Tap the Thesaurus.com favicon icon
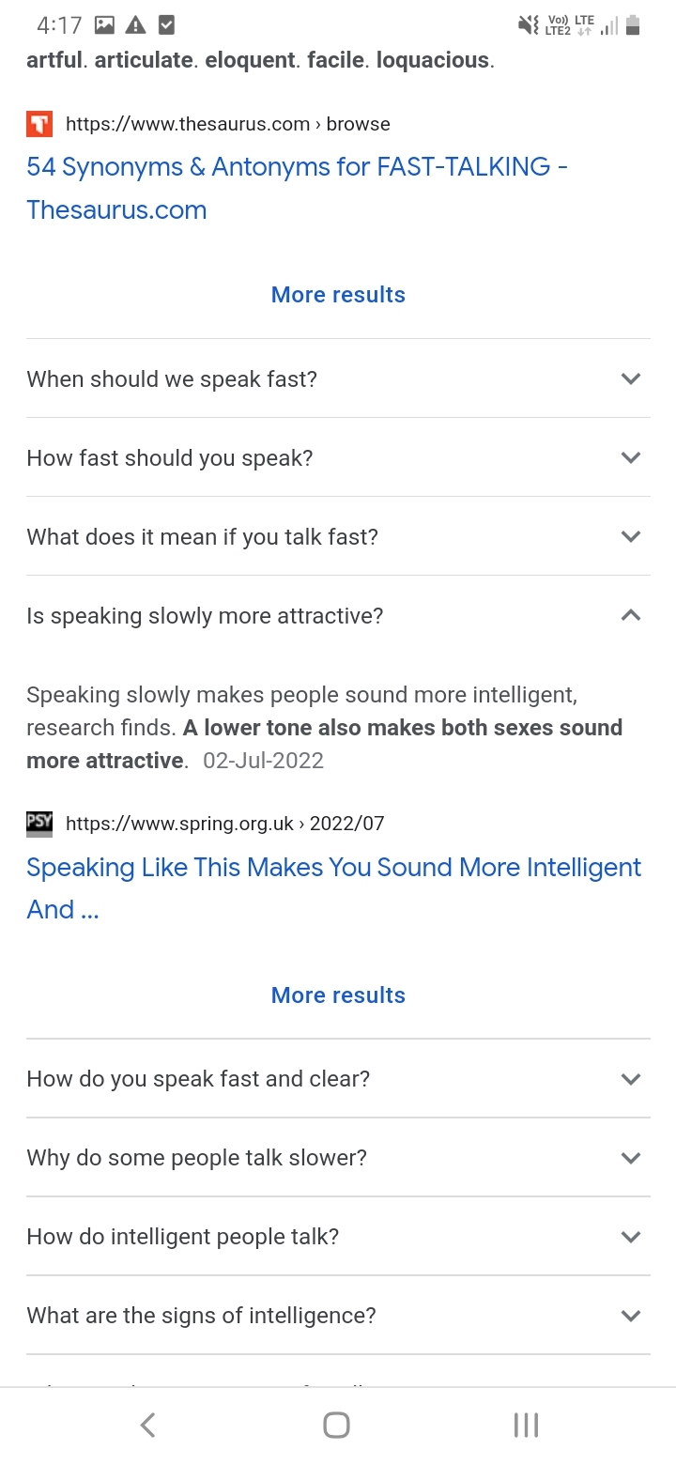 tap(39, 124)
